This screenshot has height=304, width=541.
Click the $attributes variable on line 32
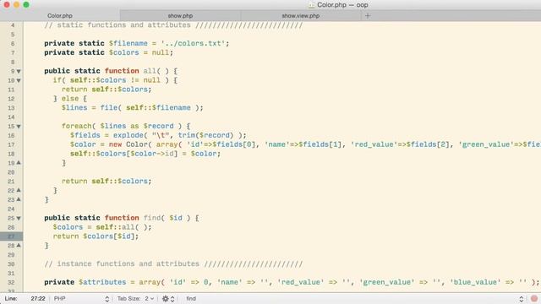pyautogui.click(x=102, y=282)
